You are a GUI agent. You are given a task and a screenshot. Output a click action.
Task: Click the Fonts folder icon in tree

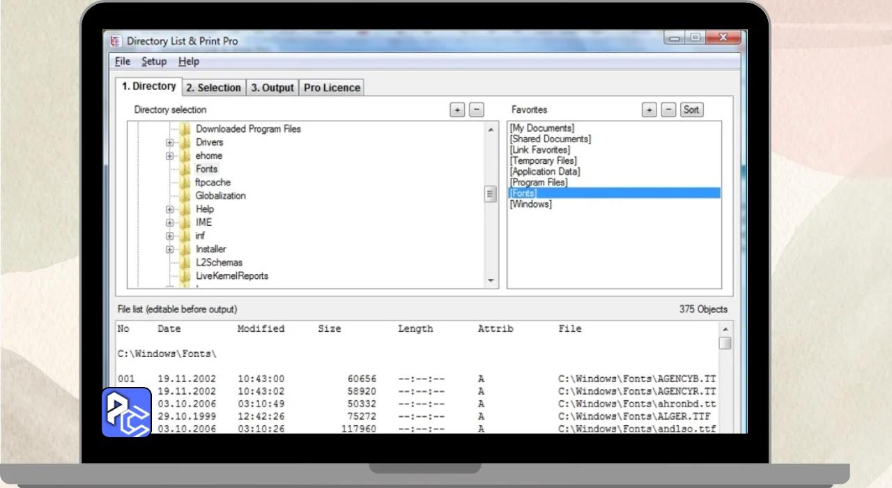tap(185, 169)
